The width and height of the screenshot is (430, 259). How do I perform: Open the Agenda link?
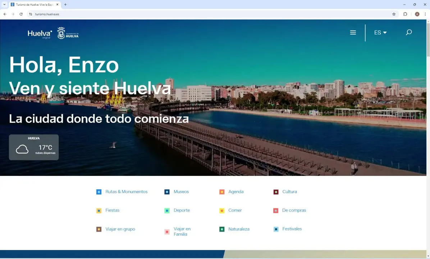click(x=236, y=192)
